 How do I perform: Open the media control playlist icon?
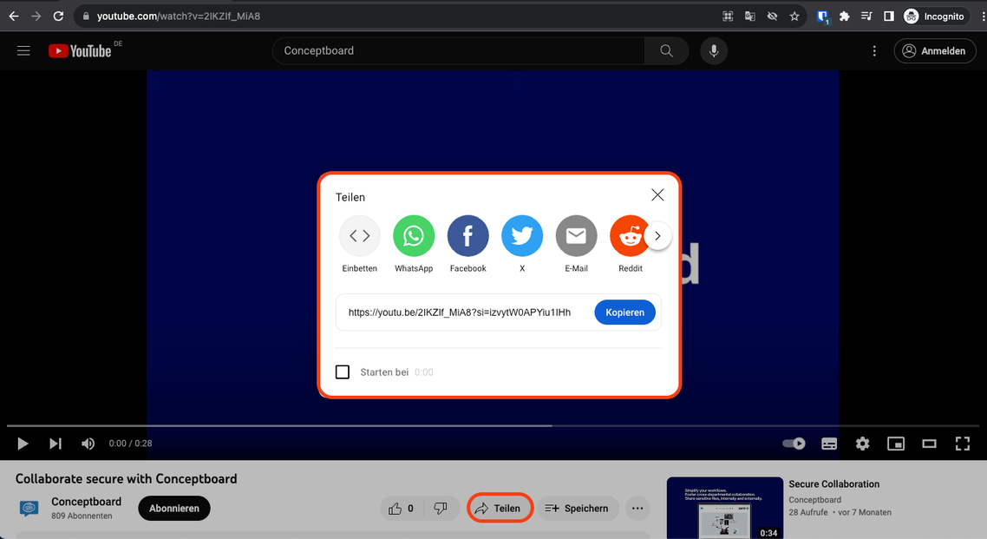(x=866, y=16)
